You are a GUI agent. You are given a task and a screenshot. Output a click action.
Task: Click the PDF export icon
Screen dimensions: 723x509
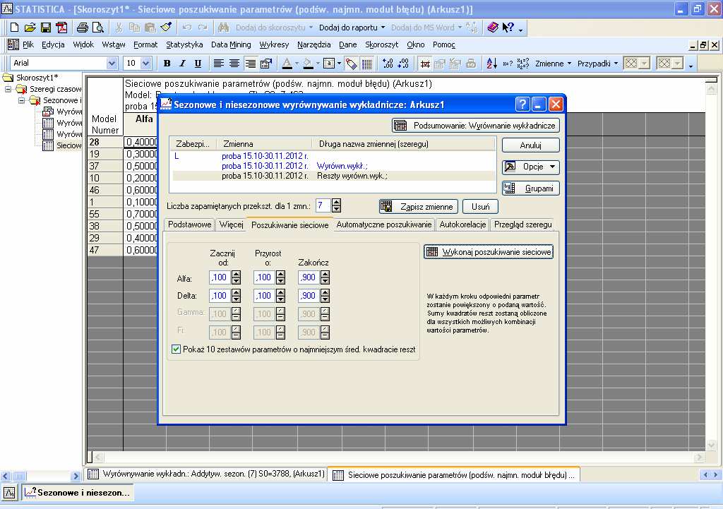61,28
